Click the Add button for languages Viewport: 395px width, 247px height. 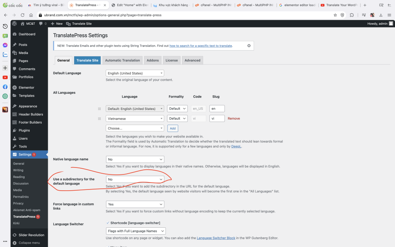(172, 128)
